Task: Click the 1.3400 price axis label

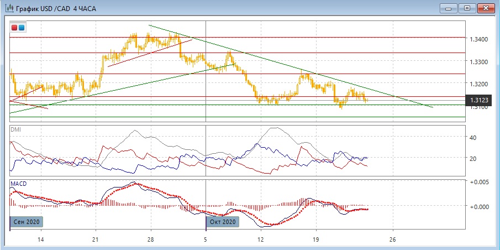Action: pos(478,39)
